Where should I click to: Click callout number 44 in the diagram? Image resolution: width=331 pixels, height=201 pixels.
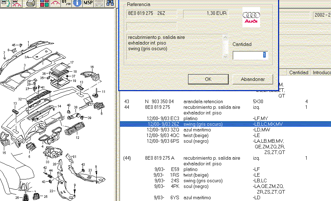[51, 170]
